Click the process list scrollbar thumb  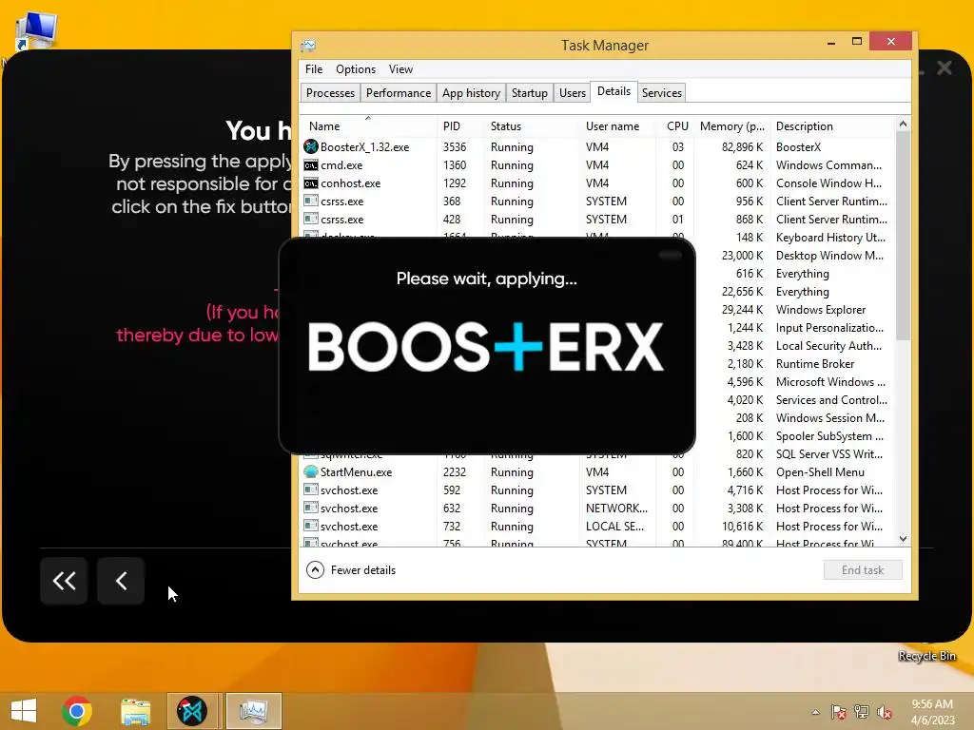[x=904, y=236]
